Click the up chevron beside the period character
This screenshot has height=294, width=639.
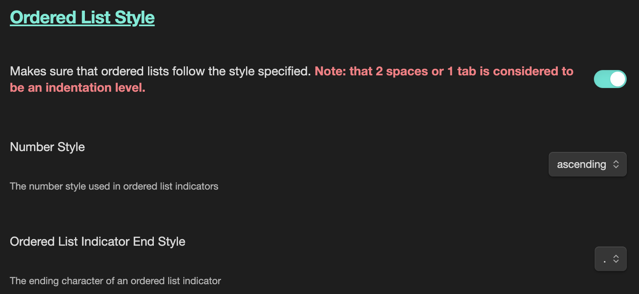pyautogui.click(x=616, y=256)
